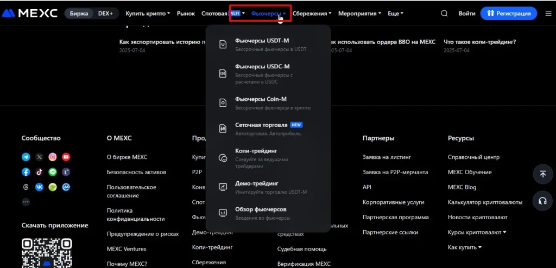This screenshot has height=268, width=556.
Task: Open the API partners link
Action: pos(367,187)
